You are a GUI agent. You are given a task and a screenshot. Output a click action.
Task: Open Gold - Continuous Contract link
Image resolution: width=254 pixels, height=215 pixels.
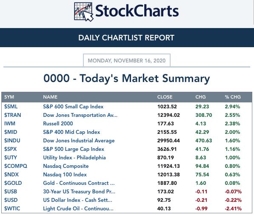[x=79, y=183]
